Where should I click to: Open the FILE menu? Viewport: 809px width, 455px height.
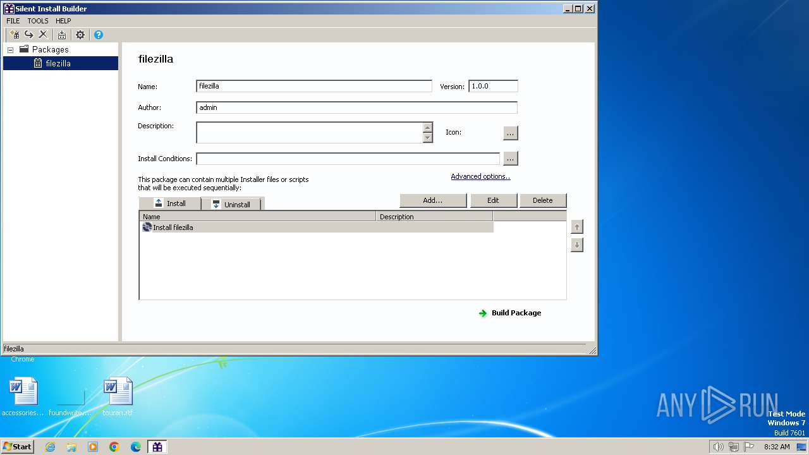(13, 21)
